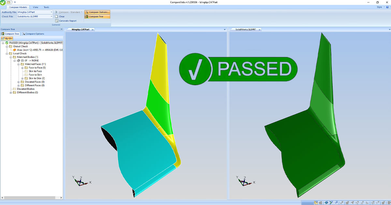This screenshot has height=205, width=391.
Task: Open the Check File dropdown
Action: pyautogui.click(x=51, y=17)
